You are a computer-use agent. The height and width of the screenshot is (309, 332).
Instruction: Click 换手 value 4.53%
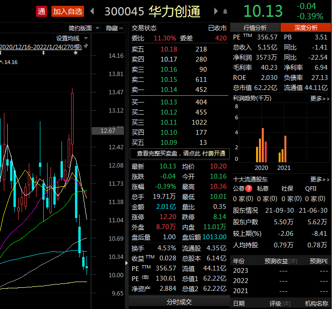coord(167,248)
